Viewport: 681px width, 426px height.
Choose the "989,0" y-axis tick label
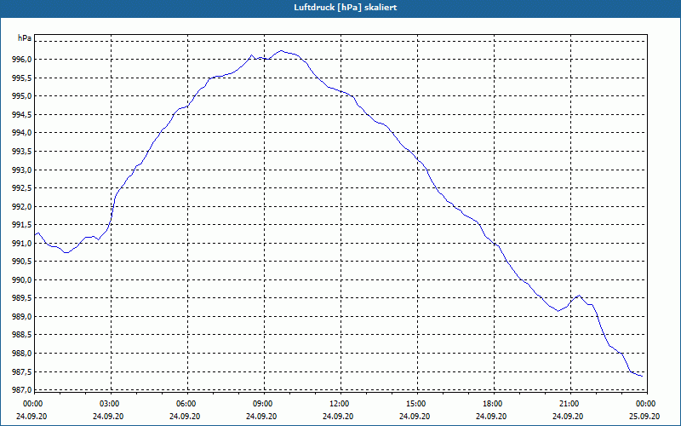pyautogui.click(x=24, y=317)
